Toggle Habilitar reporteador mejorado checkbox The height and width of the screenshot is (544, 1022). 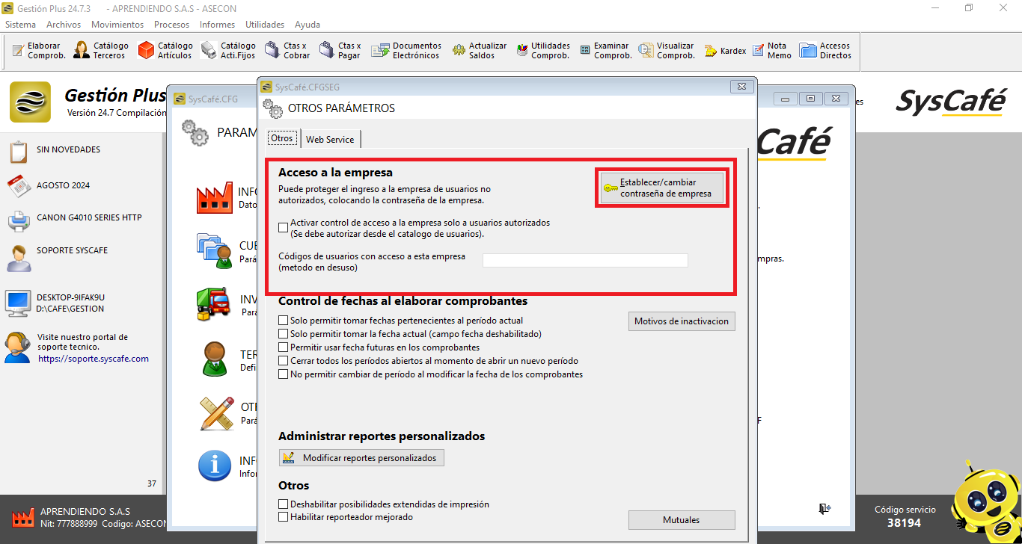tap(283, 517)
